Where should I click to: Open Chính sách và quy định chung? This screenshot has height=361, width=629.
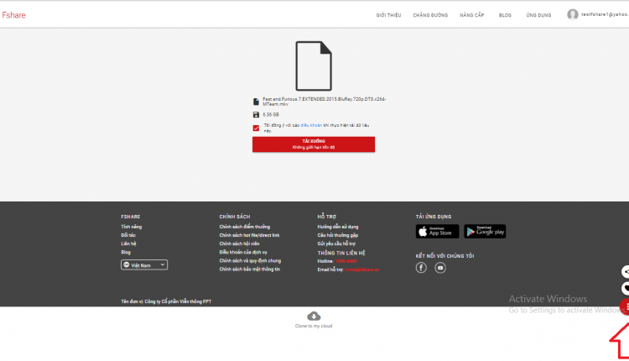point(250,260)
